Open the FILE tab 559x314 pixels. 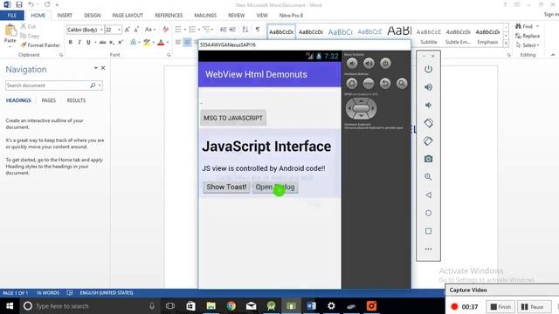11,16
